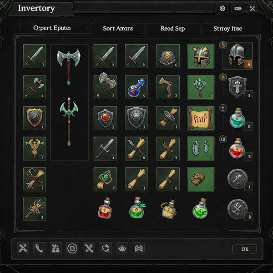Toggle the round marker beside teal potion
The height and width of the screenshot is (273, 273).
click(223, 108)
